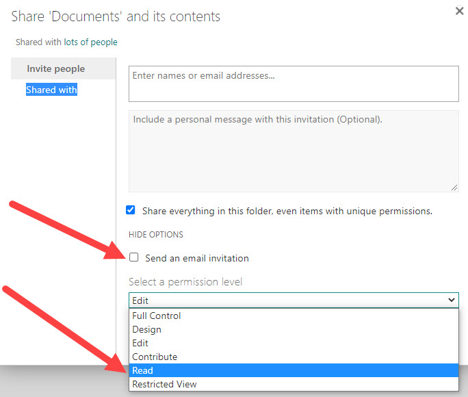Viewport: 468px width, 397px height.
Task: Choose Full Control permission option
Action: tap(294, 316)
